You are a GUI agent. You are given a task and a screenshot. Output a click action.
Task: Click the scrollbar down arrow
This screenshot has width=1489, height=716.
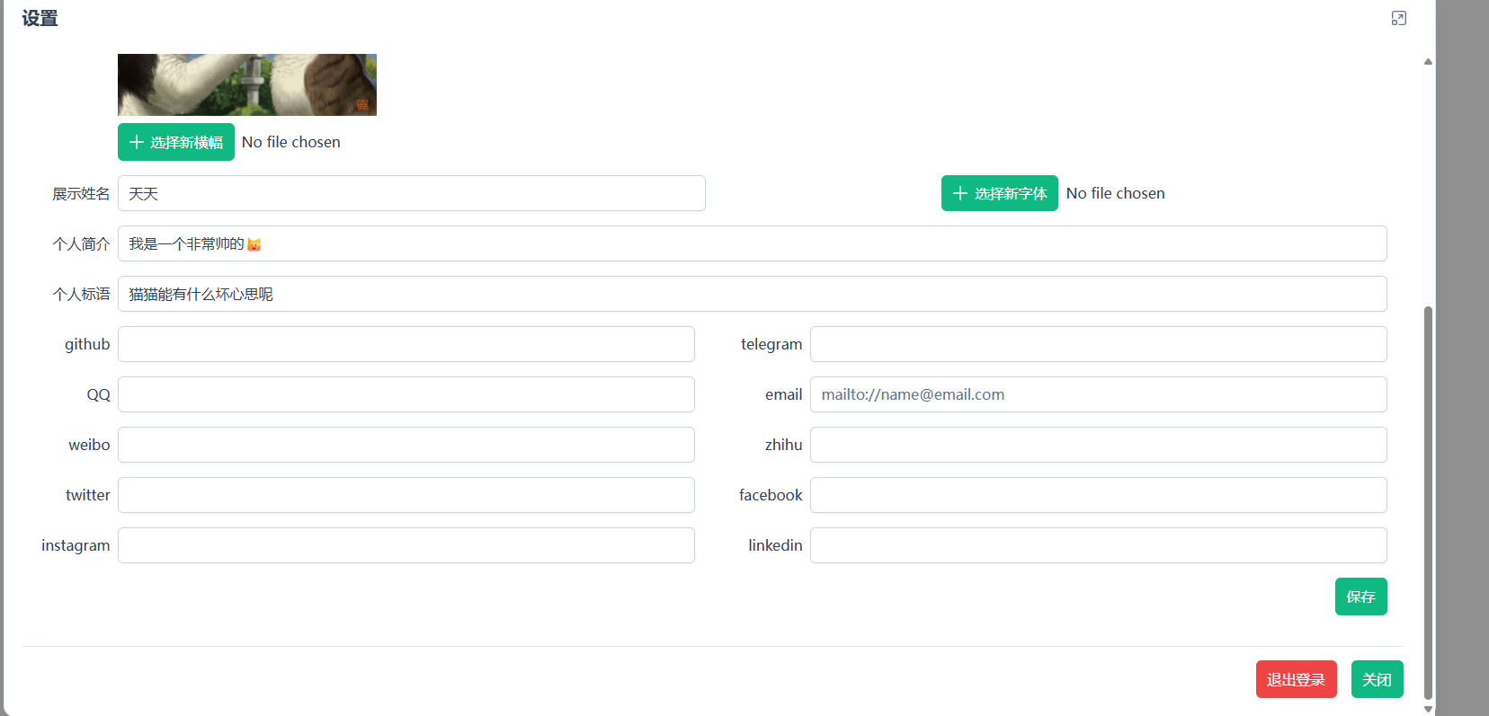pos(1428,709)
